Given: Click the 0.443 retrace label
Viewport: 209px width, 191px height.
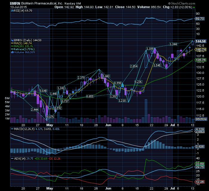Looking at the screenshot, I should (106, 76).
